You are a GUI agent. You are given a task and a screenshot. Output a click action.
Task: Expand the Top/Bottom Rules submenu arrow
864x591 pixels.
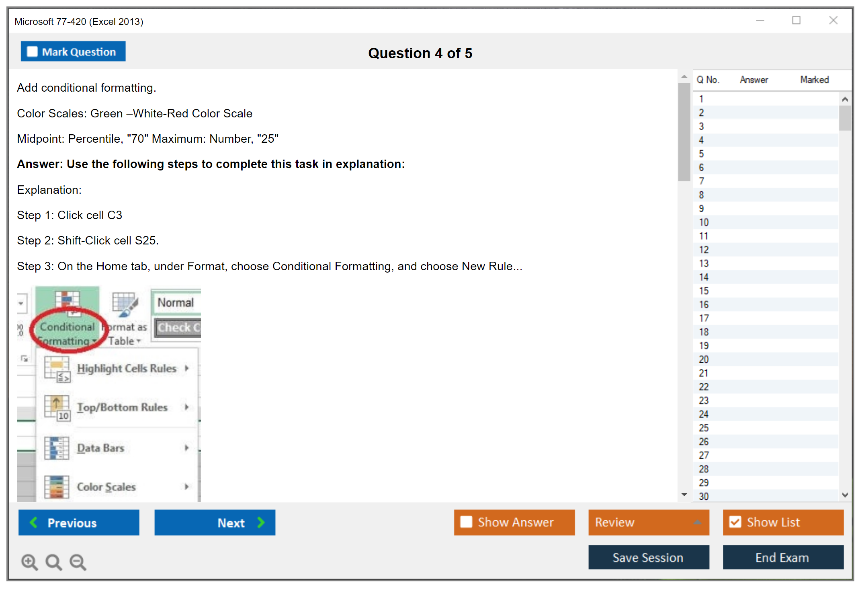tap(187, 407)
